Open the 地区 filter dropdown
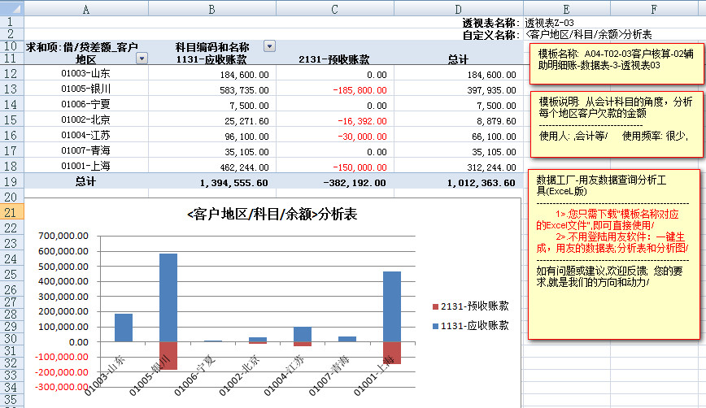The height and width of the screenshot is (408, 706). (142, 59)
